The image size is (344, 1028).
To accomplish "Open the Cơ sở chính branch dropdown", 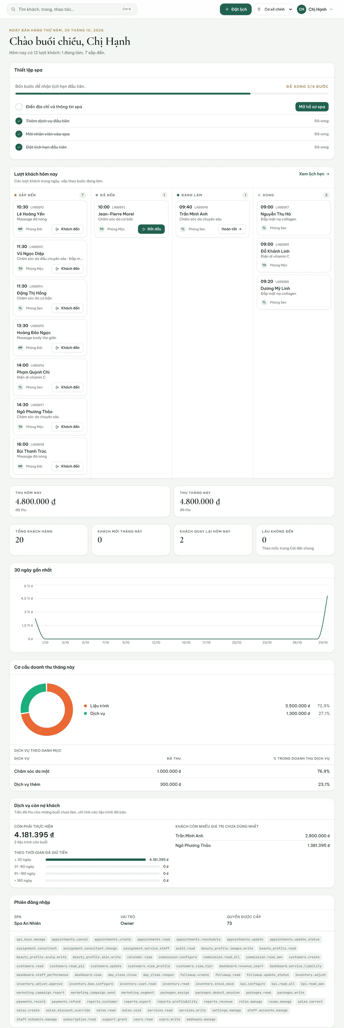I will pyautogui.click(x=274, y=9).
